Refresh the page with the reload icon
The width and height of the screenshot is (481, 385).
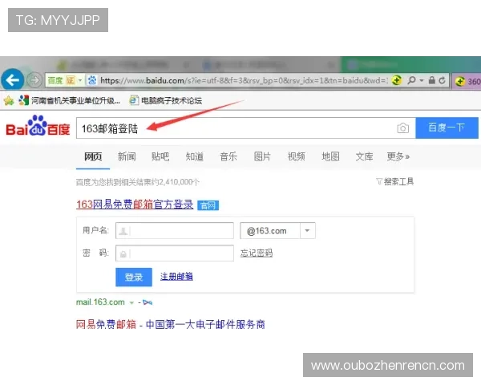click(442, 80)
